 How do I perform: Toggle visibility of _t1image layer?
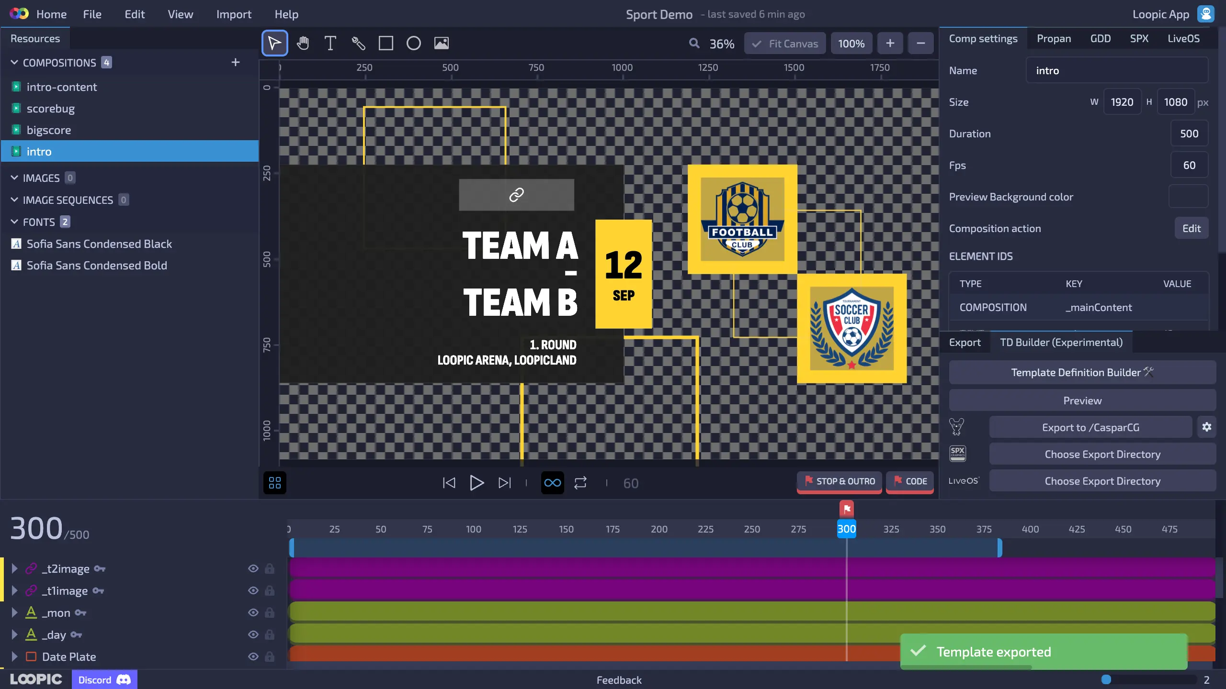253,590
